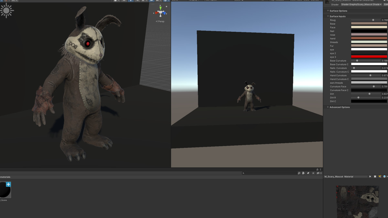The image size is (388, 218).
Task: Toggle Persp projection mode label
Action: click(x=160, y=21)
